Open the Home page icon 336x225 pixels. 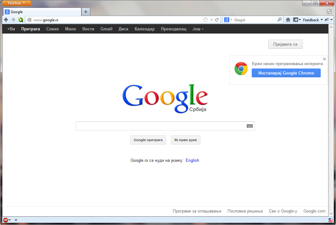(x=288, y=20)
